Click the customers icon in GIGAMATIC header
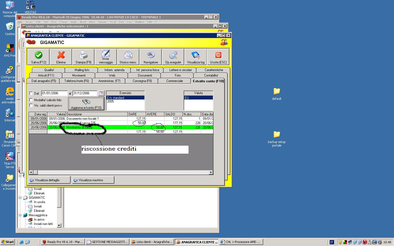Screen dimensions: 394x246 (224, 42)
